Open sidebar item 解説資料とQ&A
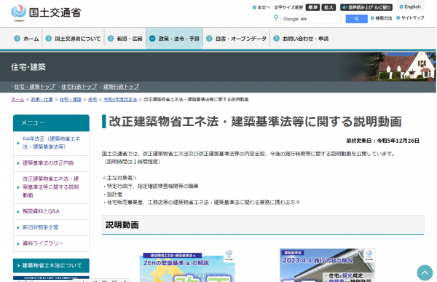The image size is (437, 282). pos(51,211)
